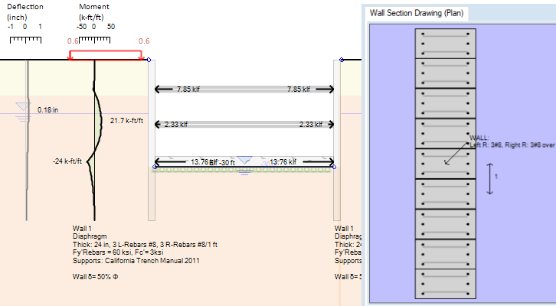
Task: Select the left diaphragm wall in section view
Action: [x=152, y=140]
